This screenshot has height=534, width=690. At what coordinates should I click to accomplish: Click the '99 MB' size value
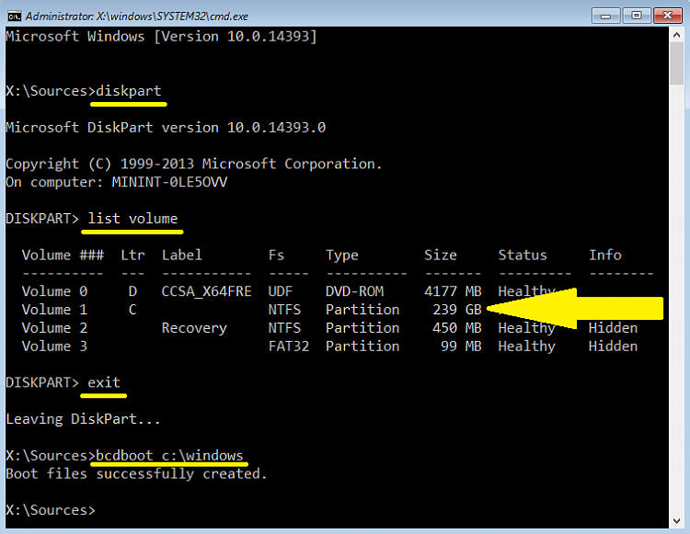[x=461, y=346]
